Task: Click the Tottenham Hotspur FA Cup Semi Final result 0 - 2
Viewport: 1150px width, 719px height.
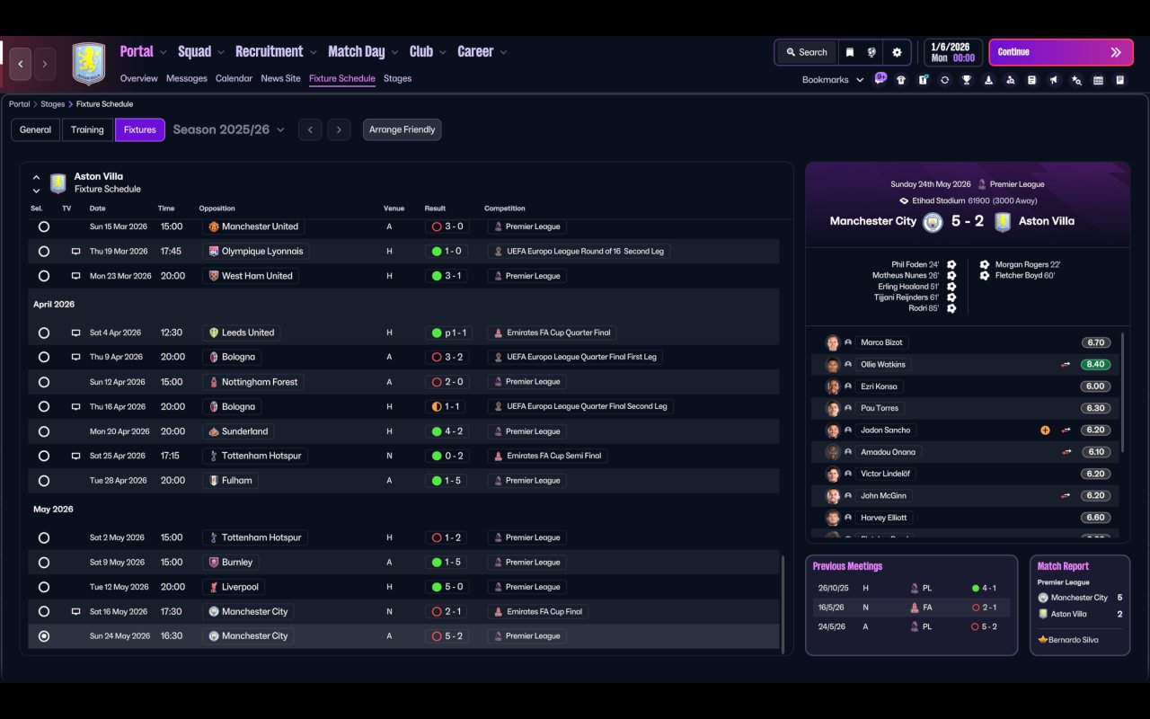Action: tap(447, 456)
